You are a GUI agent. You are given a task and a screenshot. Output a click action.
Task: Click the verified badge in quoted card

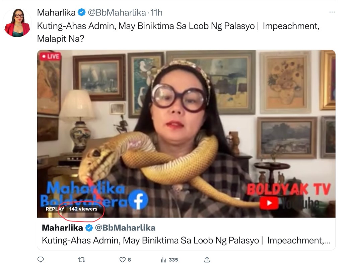click(x=89, y=228)
